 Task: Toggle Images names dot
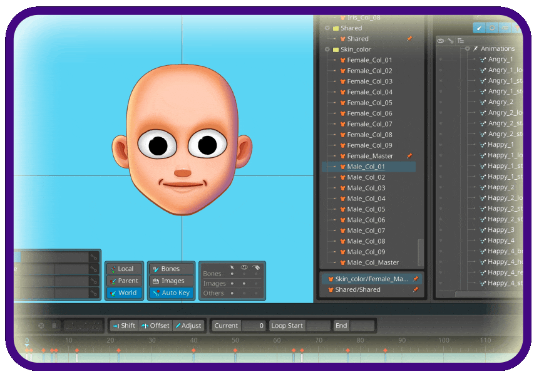[x=256, y=283]
